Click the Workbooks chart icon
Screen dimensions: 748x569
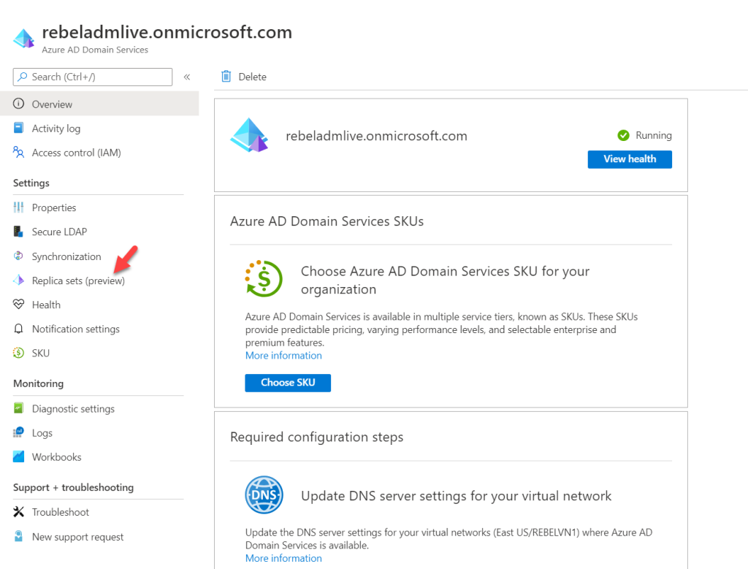click(18, 457)
